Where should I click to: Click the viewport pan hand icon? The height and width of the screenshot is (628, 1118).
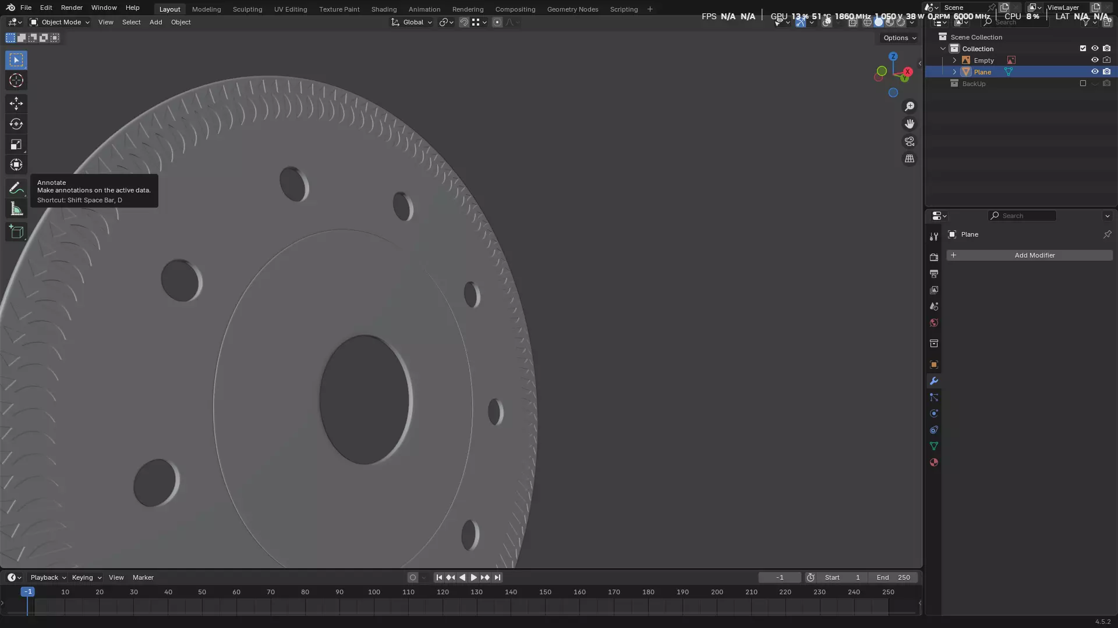coord(910,124)
